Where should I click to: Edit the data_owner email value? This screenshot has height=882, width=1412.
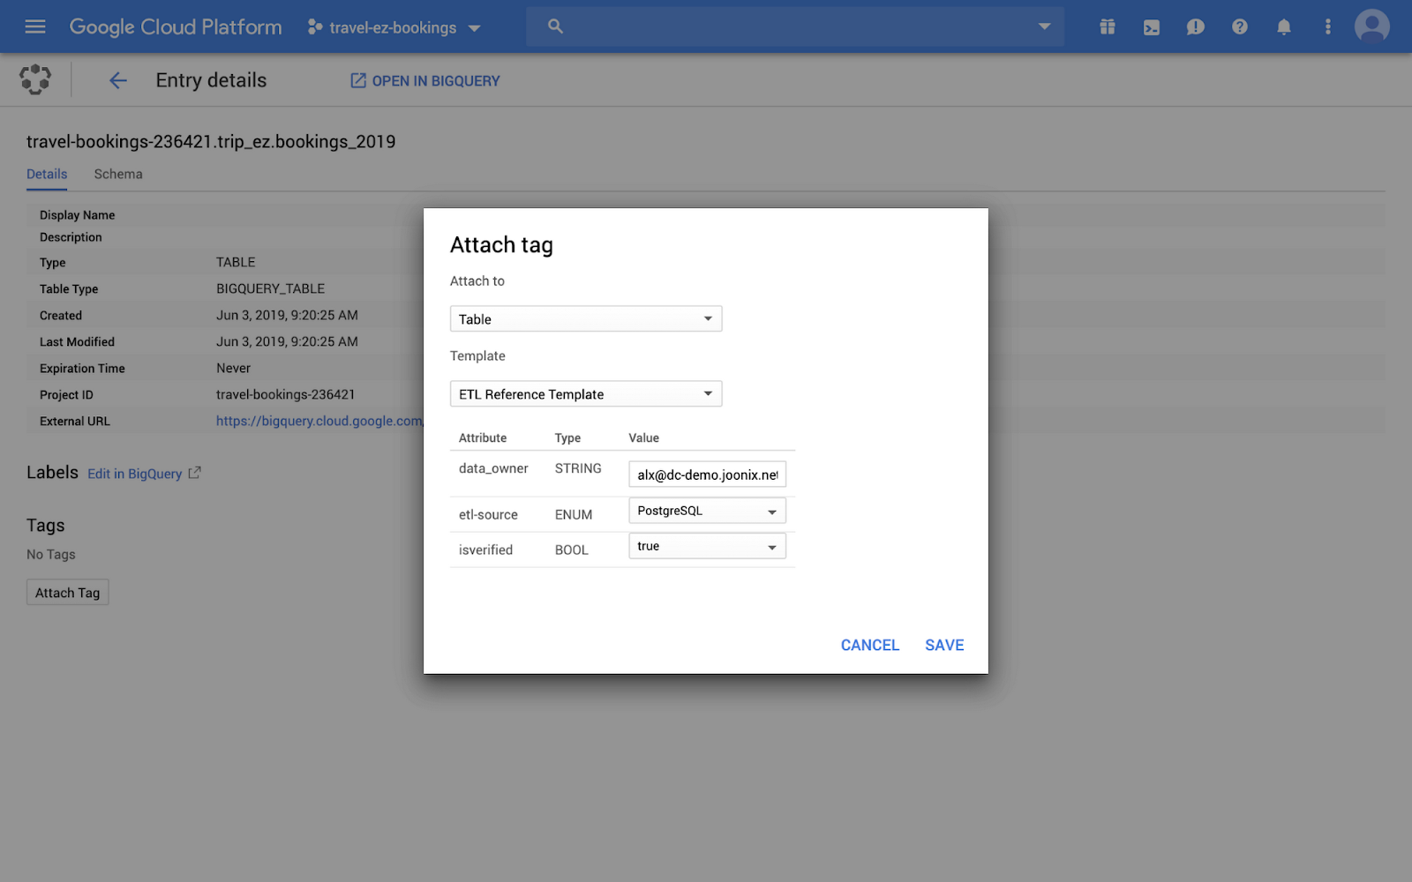pos(706,474)
